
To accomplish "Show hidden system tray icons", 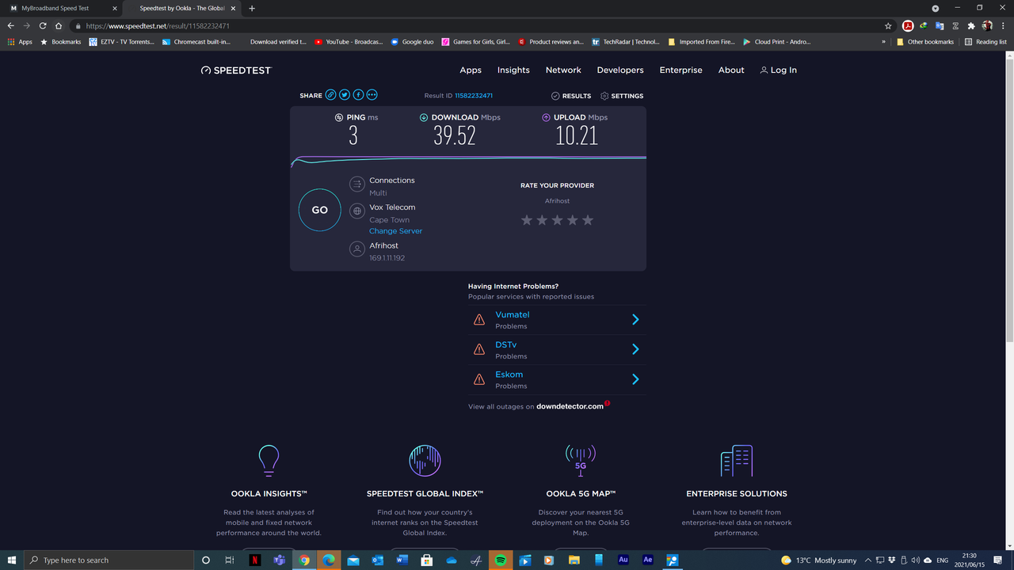I will click(x=868, y=560).
